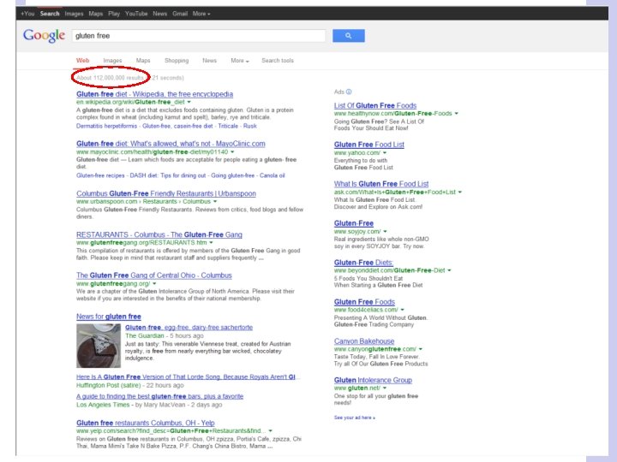Open the Gluten-free sachertorte Guardian article
617x462 pixels.
[189, 327]
